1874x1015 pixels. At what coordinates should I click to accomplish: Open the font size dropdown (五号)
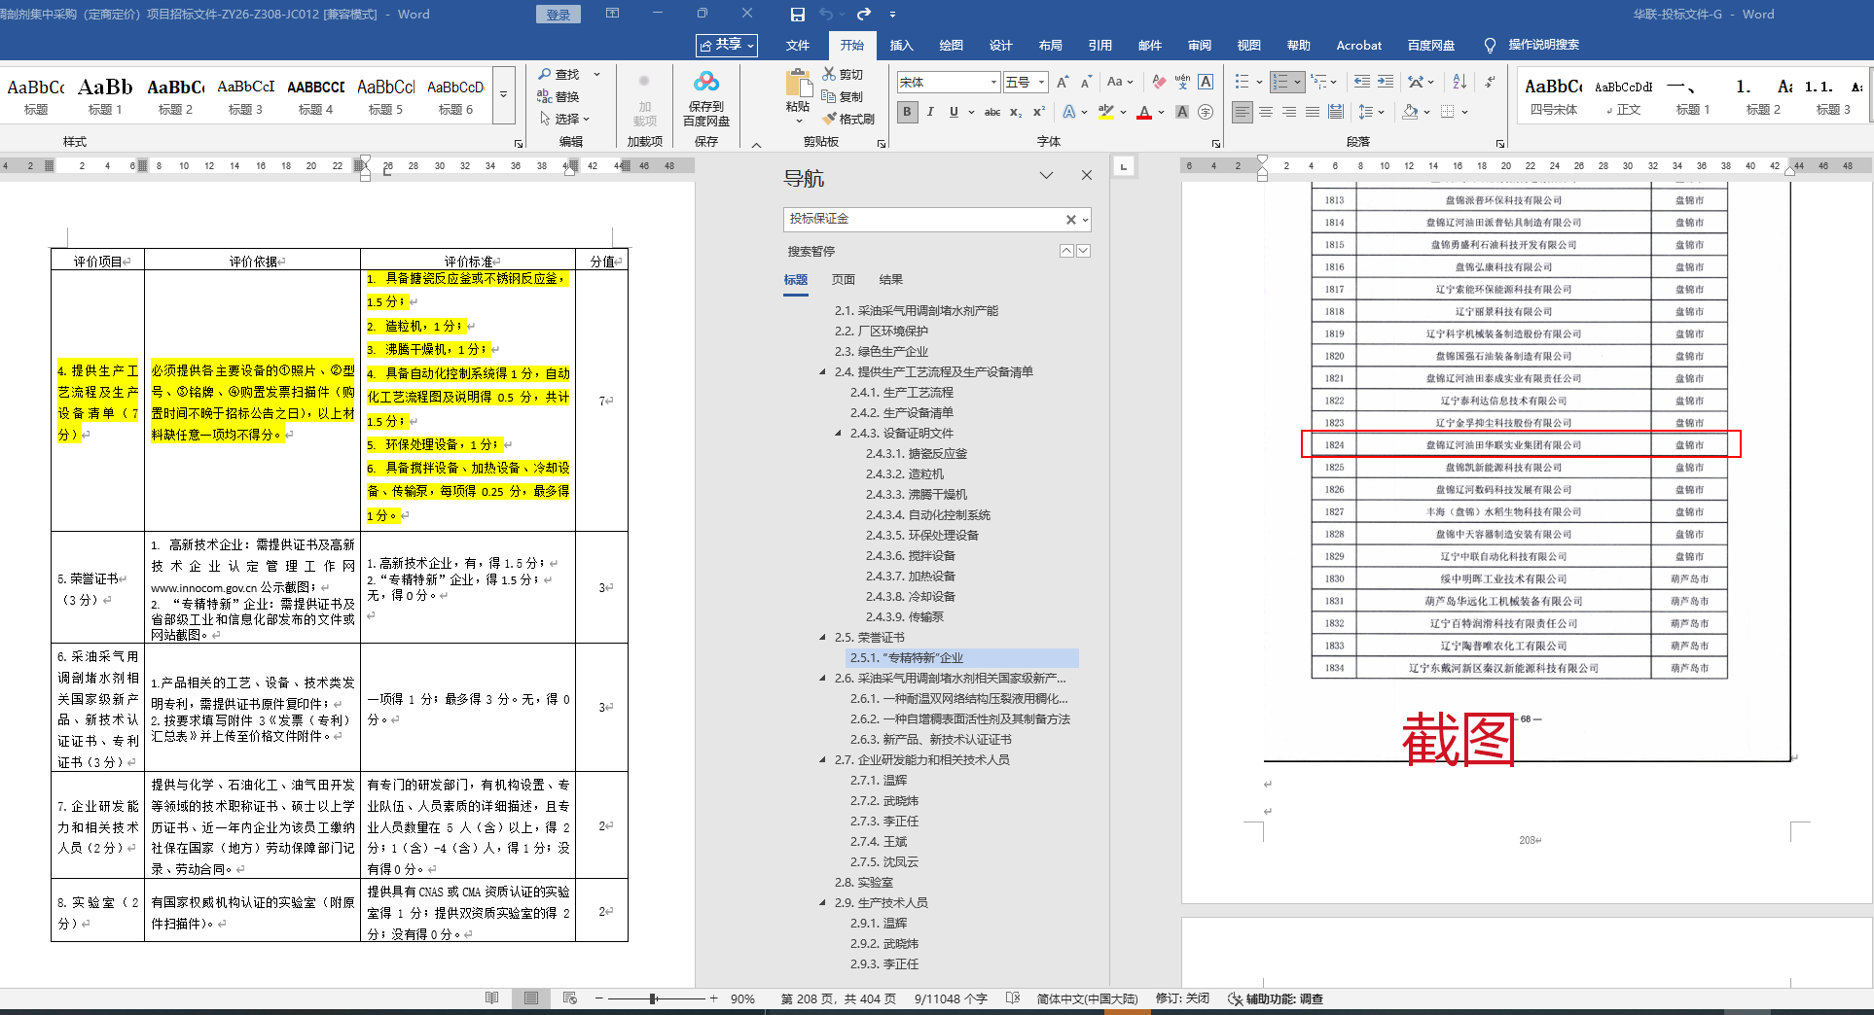(1041, 83)
